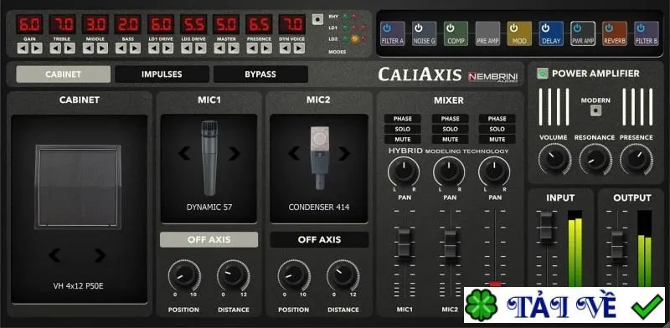Select next cabinet with right arrow
This screenshot has width=670, height=328.
tap(100, 255)
